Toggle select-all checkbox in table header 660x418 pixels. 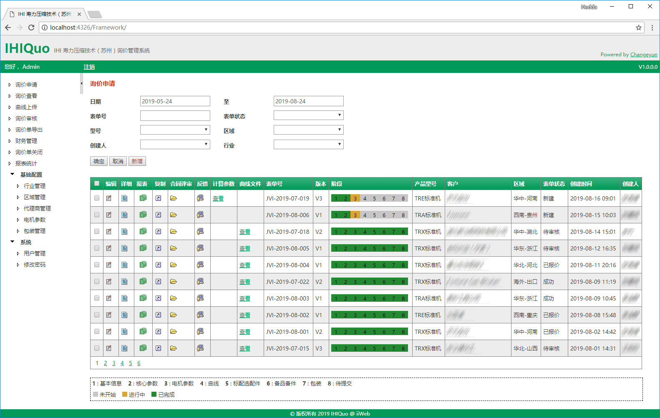pyautogui.click(x=97, y=183)
